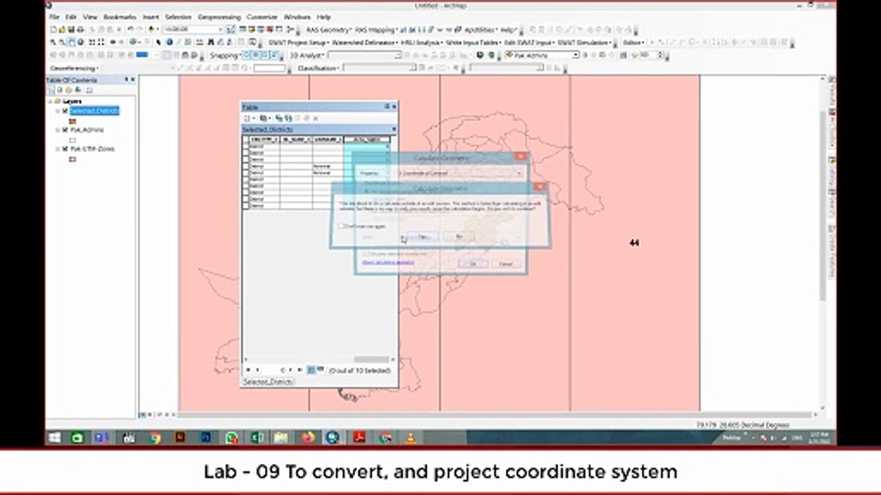
Task: Click Selected_Districts symbol swatch in contents
Action: pyautogui.click(x=72, y=121)
